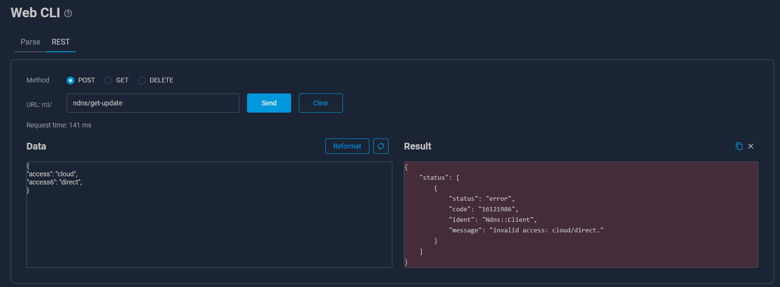Focus the URL field containing ndns/get-update

coord(153,103)
